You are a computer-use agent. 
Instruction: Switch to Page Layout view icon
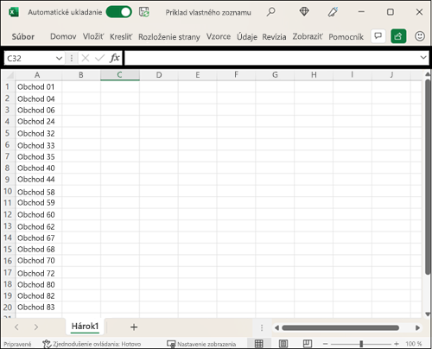click(283, 343)
